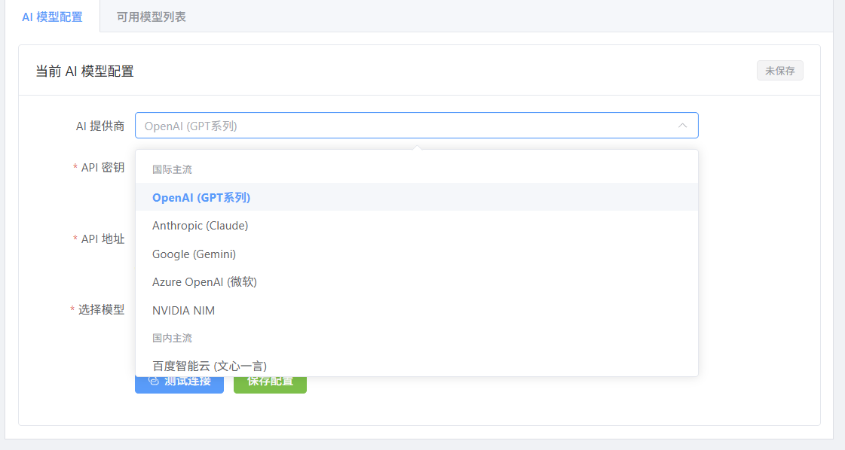Click the 未保存 status tag

(x=779, y=71)
